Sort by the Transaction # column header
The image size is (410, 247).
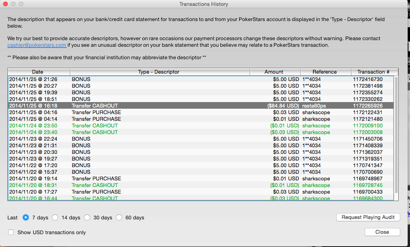click(375, 72)
